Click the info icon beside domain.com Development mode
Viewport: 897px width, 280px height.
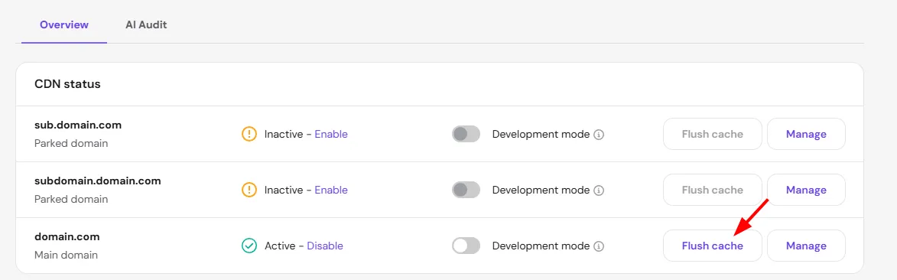(599, 246)
